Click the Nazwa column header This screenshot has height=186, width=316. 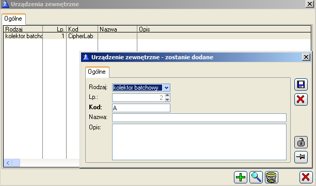pyautogui.click(x=118, y=29)
